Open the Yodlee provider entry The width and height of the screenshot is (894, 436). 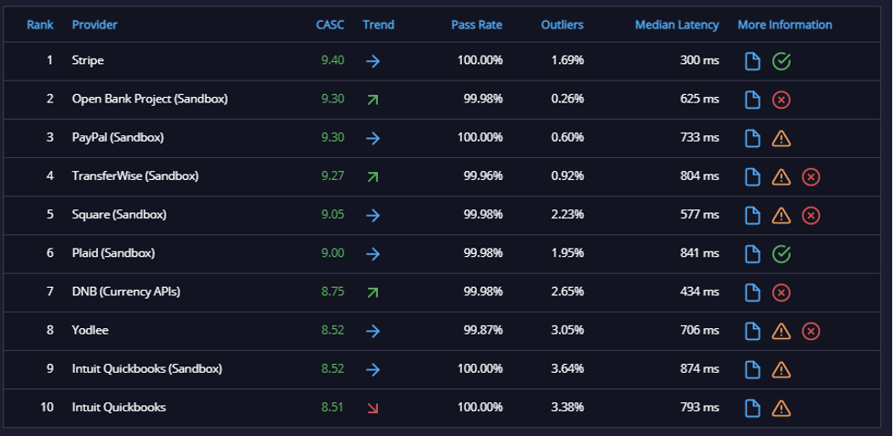90,330
